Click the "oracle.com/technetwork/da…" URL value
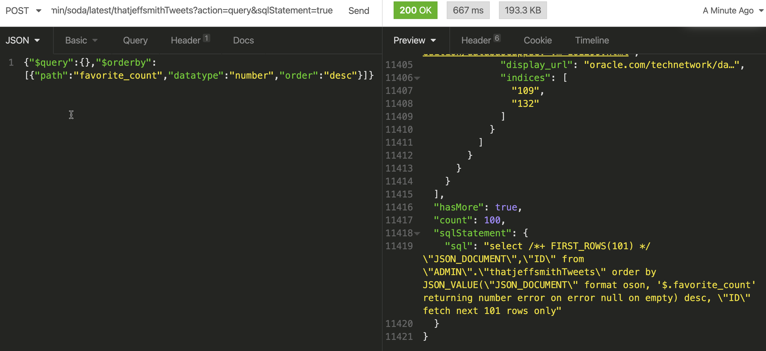766x351 pixels. (x=662, y=65)
